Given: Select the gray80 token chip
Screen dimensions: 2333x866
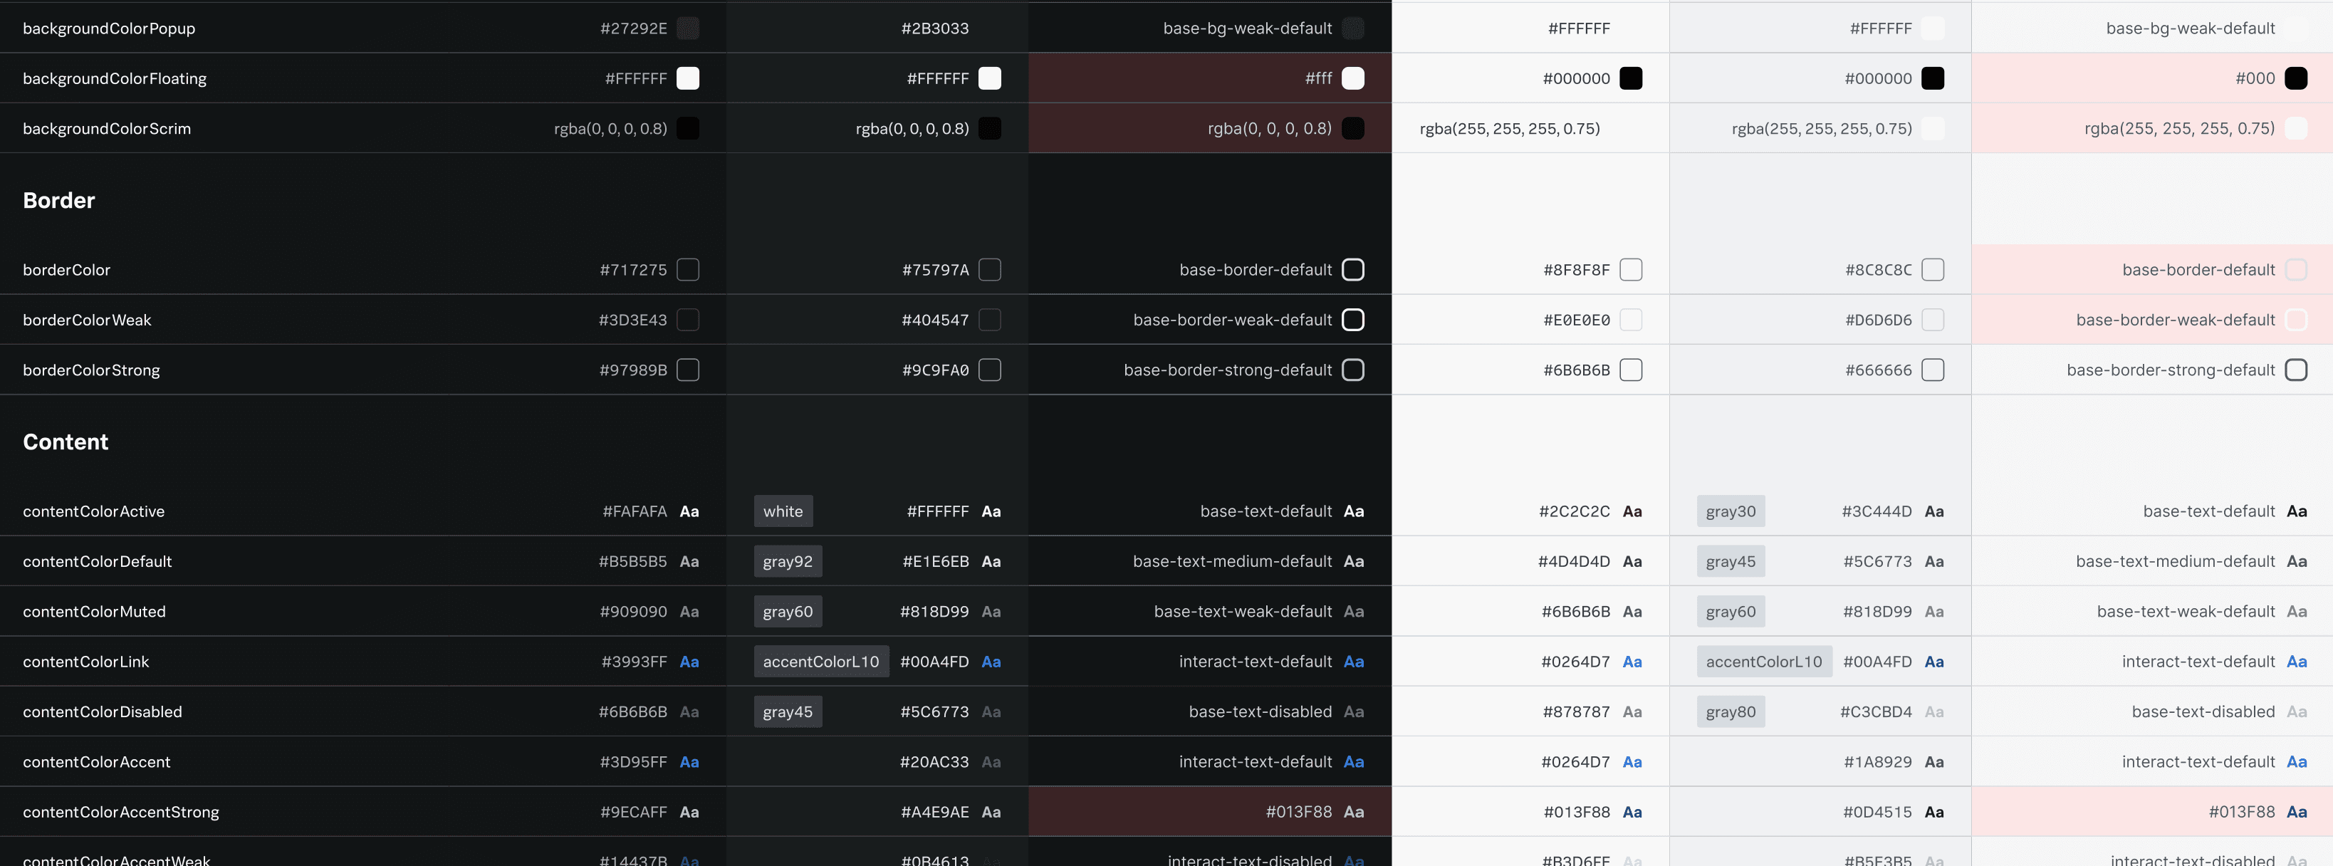Looking at the screenshot, I should (1730, 712).
